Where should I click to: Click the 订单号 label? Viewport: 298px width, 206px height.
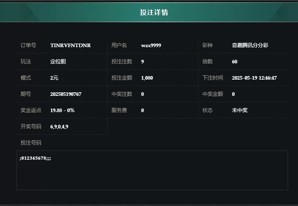coord(28,45)
